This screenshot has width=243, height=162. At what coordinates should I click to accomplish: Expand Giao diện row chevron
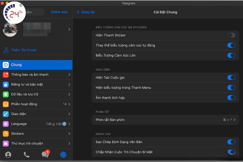point(69,114)
